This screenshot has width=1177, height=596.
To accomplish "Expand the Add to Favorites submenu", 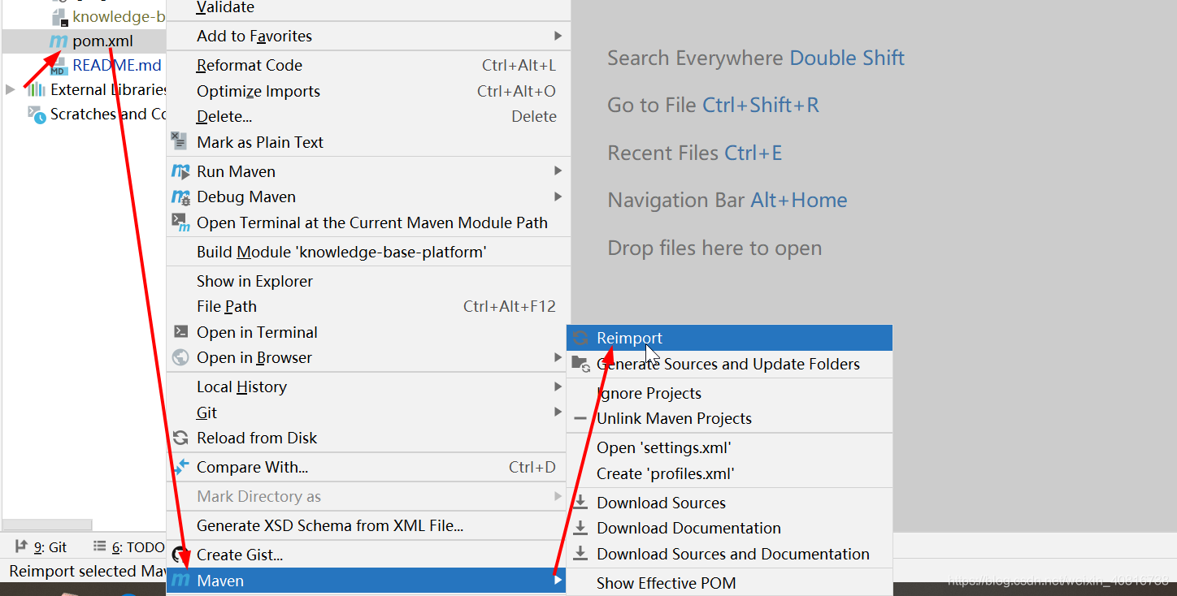I will [x=558, y=36].
